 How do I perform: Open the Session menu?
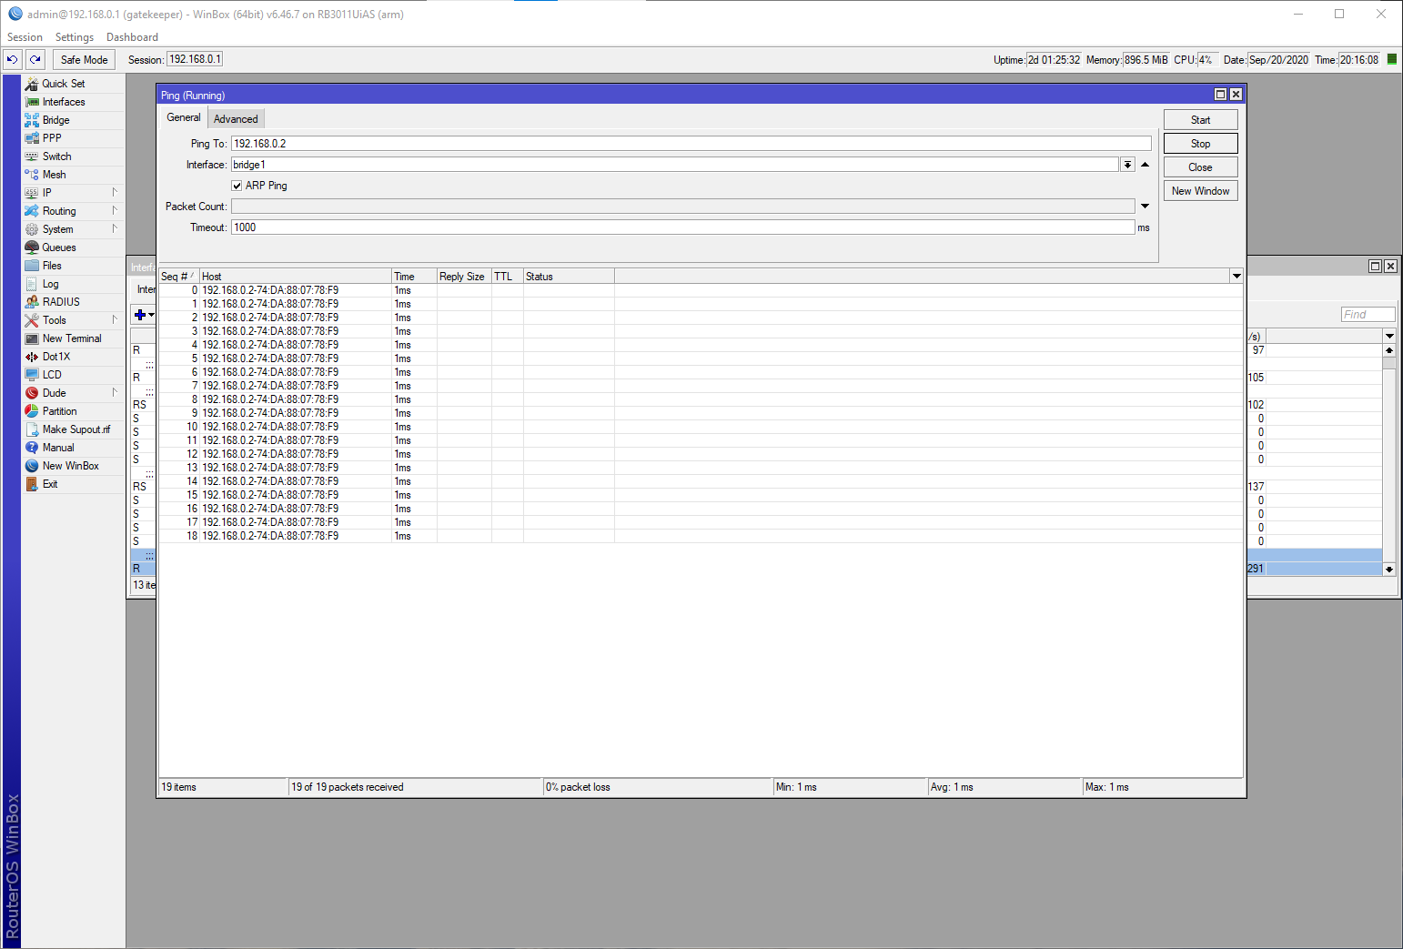(x=24, y=36)
